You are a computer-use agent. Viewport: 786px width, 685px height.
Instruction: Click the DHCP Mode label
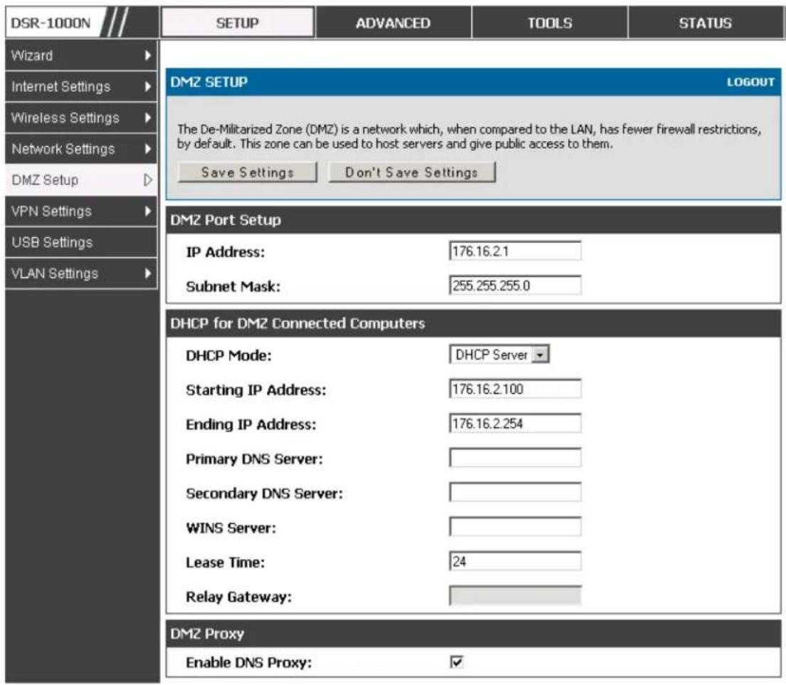click(229, 355)
